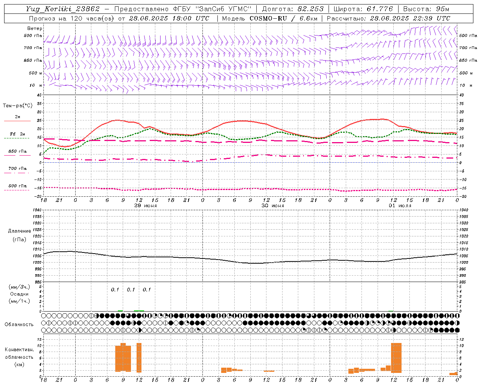Click the computed time Рассчитано: 28.06.2025 22:39 UTC
Image resolution: width=479 pixels, height=383 pixels.
click(388, 18)
